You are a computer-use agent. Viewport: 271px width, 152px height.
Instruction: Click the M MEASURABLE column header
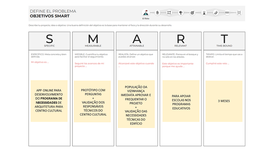click(93, 41)
